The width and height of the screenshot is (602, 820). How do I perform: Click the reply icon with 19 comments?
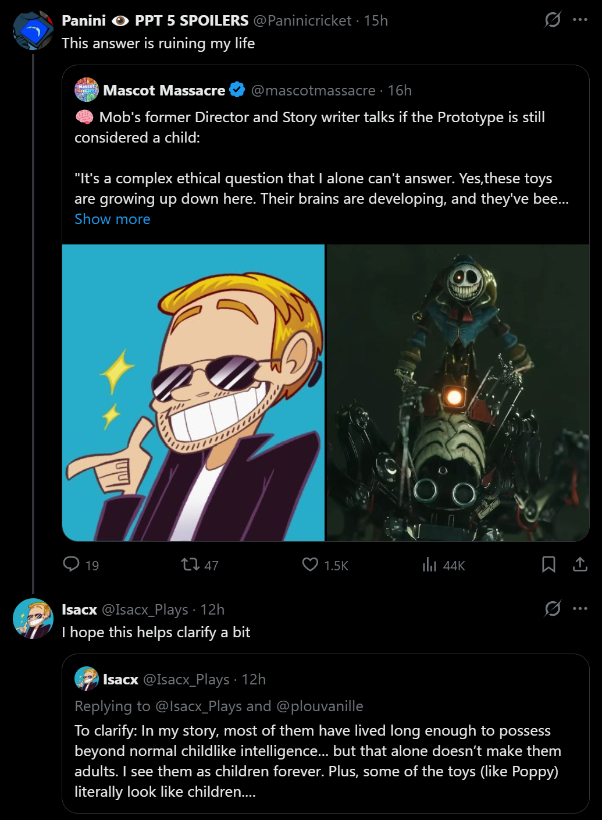72,565
